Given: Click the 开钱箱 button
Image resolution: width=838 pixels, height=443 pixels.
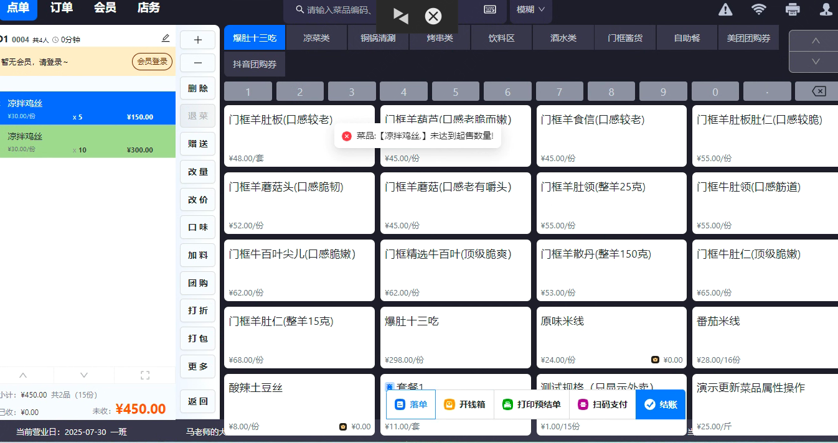Looking at the screenshot, I should [x=464, y=404].
